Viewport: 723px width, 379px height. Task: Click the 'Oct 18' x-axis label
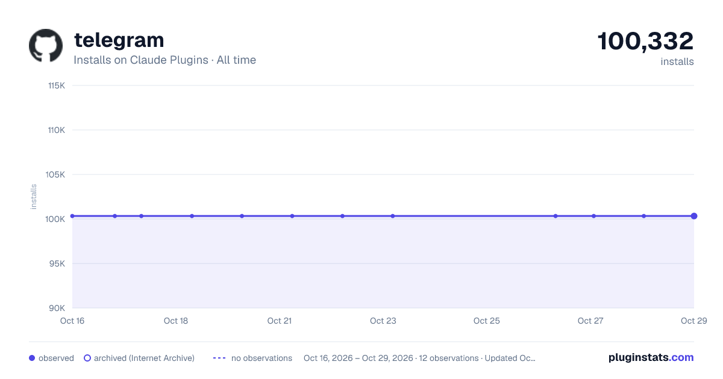coord(176,321)
